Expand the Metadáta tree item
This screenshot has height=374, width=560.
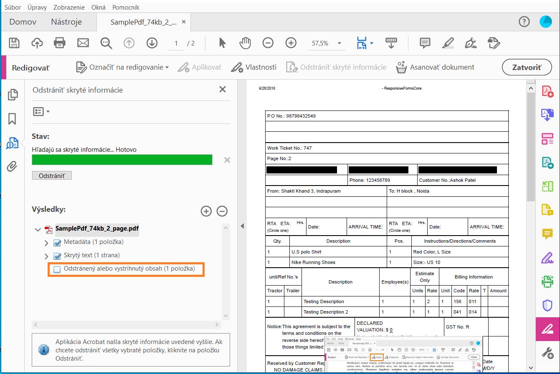click(x=46, y=243)
